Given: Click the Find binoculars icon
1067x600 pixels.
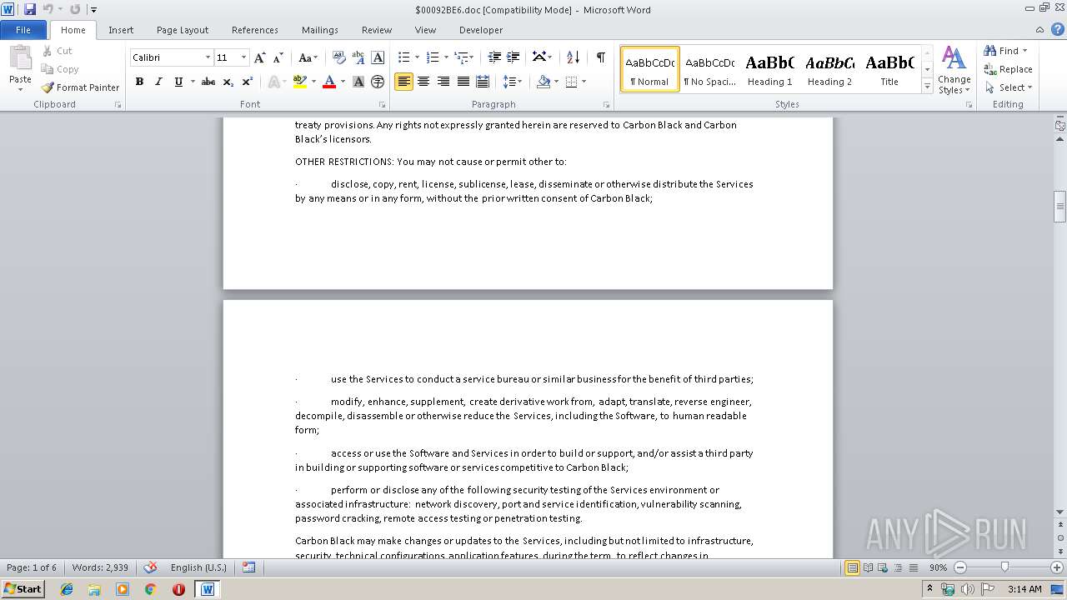Looking at the screenshot, I should [x=990, y=51].
